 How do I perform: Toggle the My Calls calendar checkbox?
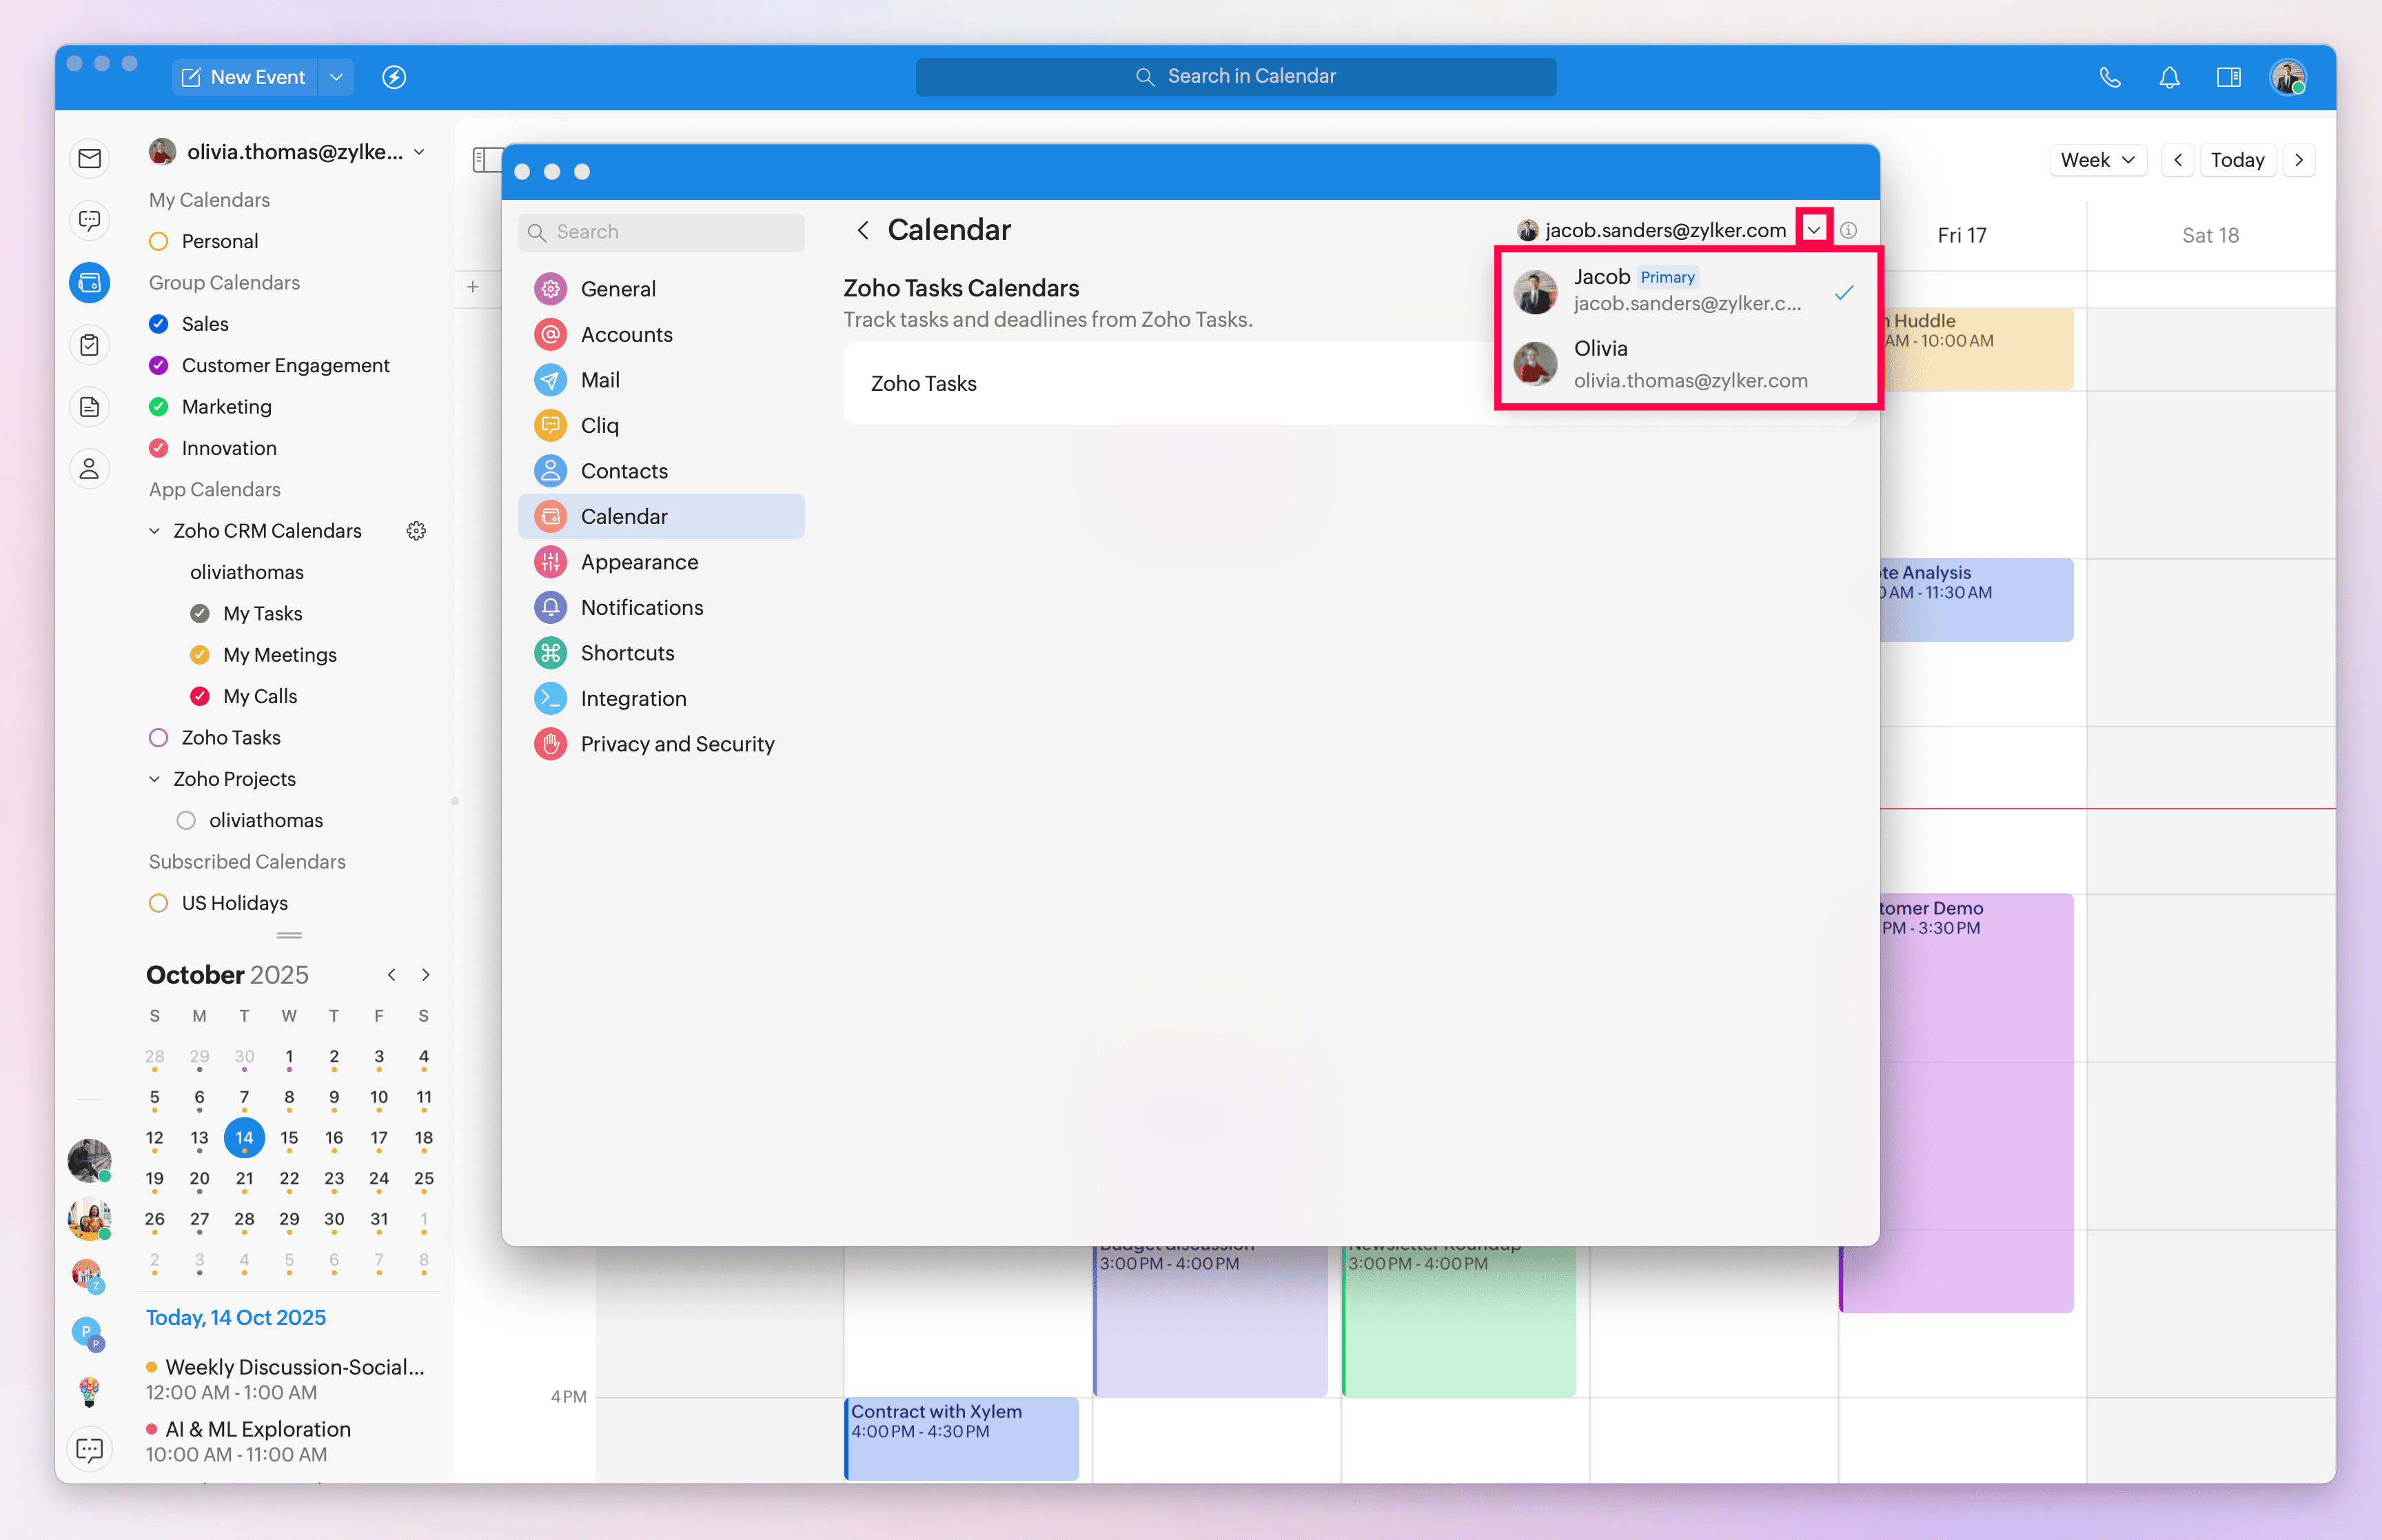tap(200, 696)
